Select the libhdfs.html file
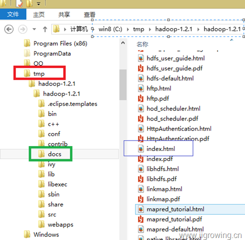Image resolution: width=245 pixels, height=240 pixels. [162, 169]
